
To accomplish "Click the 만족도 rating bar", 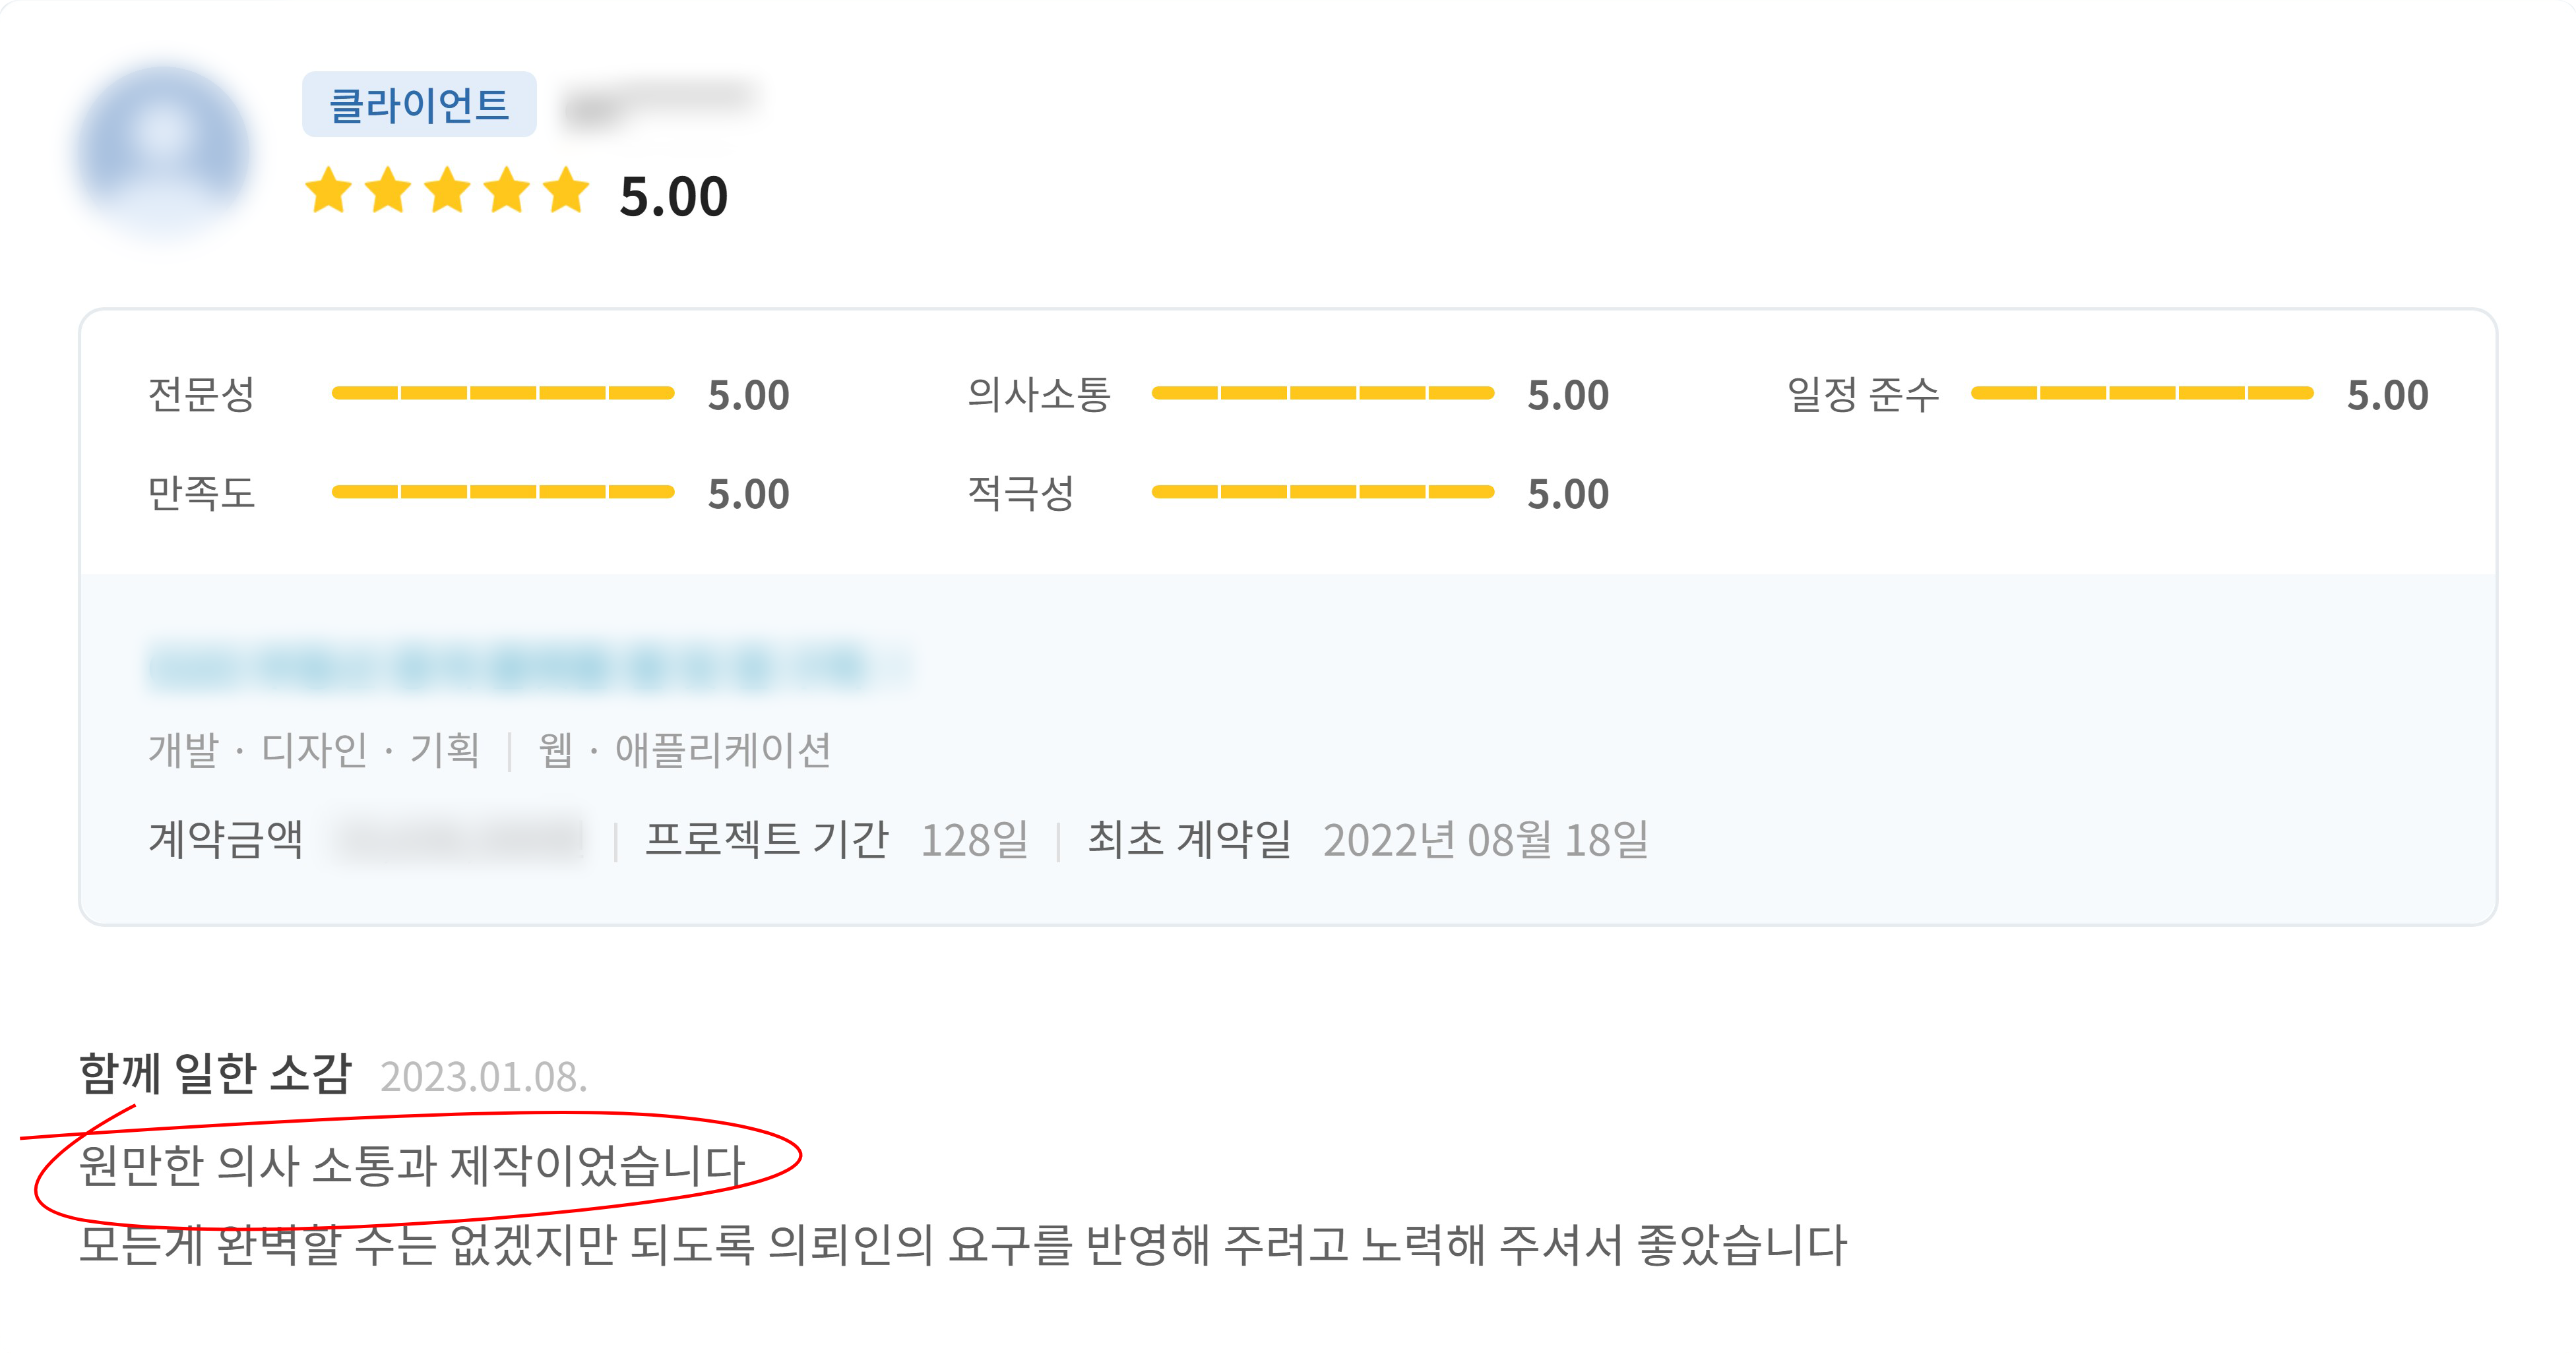I will [503, 492].
